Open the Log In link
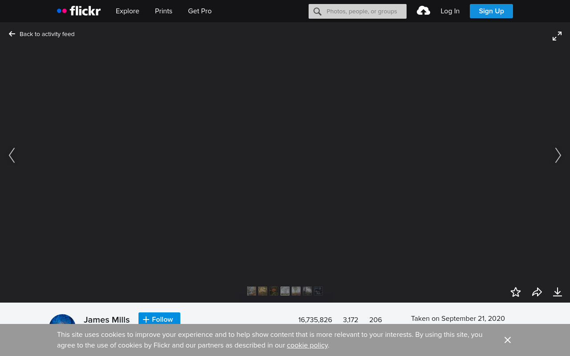The width and height of the screenshot is (570, 356). (450, 11)
